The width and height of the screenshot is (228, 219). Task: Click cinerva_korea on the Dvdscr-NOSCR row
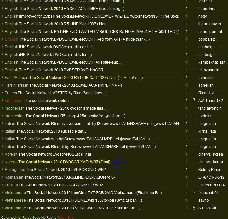[210, 154]
